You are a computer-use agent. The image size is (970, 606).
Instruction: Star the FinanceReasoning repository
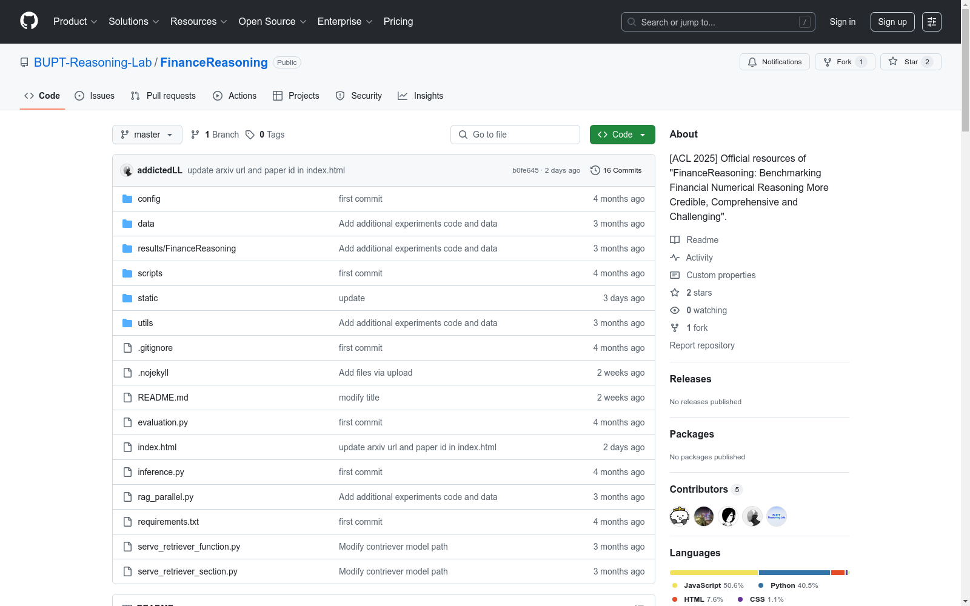[x=910, y=62]
